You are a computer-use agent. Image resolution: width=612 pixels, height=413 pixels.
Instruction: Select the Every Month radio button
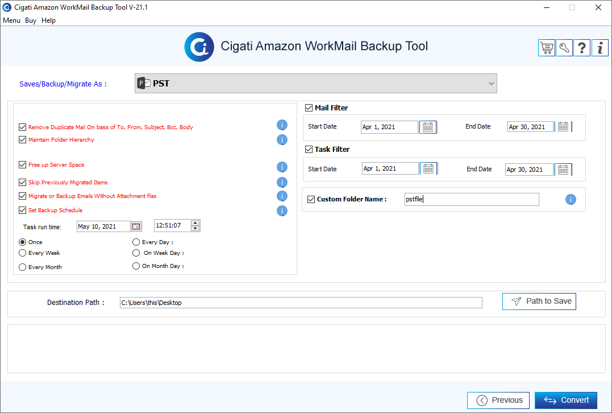coord(22,267)
